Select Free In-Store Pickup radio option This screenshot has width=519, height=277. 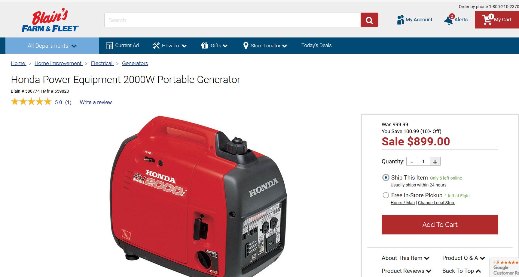click(386, 195)
